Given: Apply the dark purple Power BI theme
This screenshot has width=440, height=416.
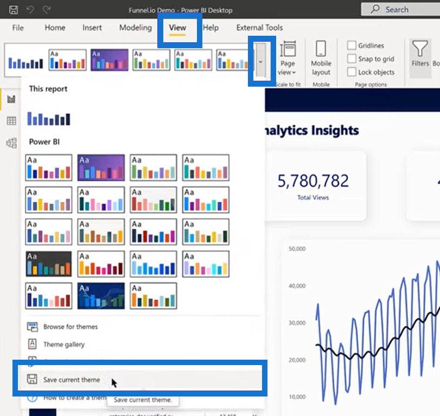Looking at the screenshot, I should tap(101, 167).
